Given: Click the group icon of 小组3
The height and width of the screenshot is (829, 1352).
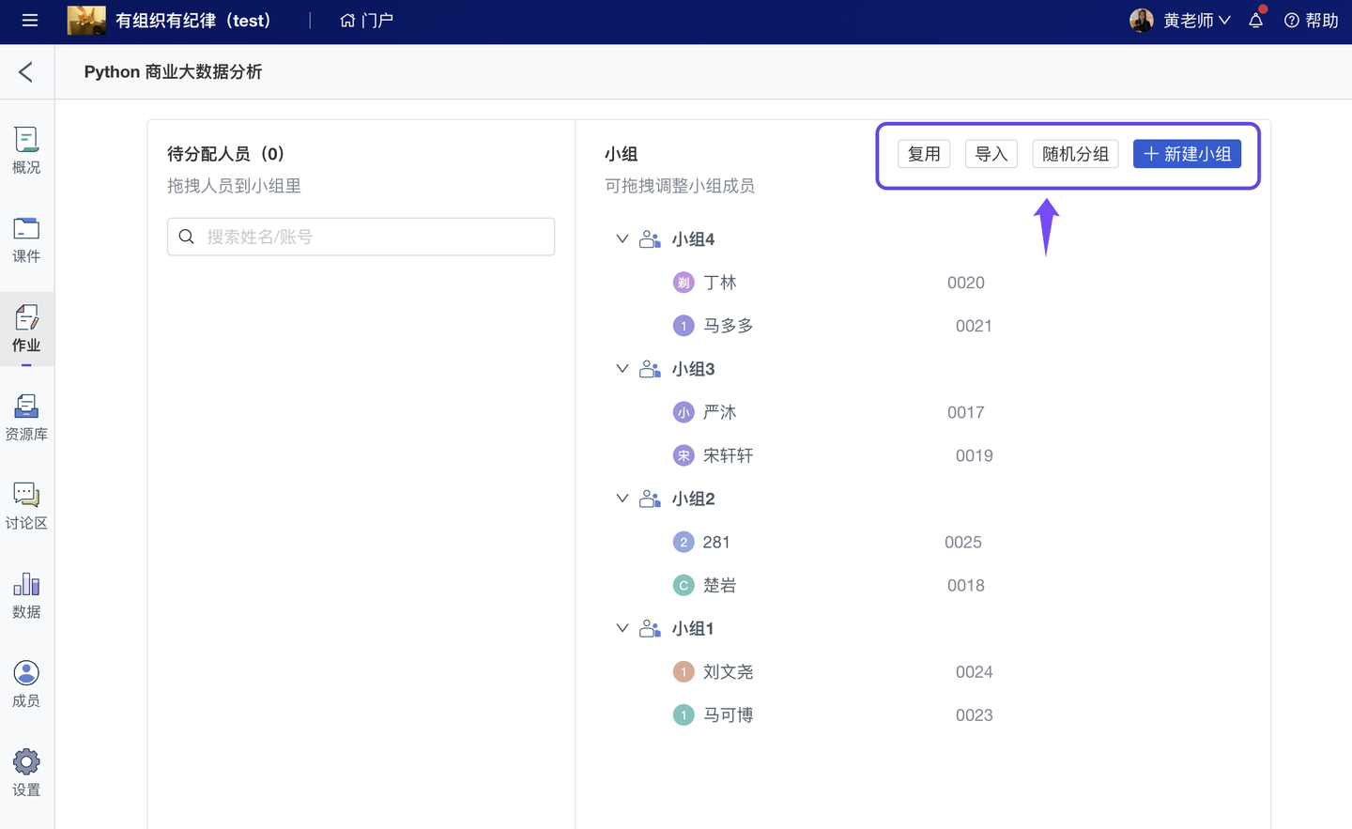Looking at the screenshot, I should [x=650, y=369].
